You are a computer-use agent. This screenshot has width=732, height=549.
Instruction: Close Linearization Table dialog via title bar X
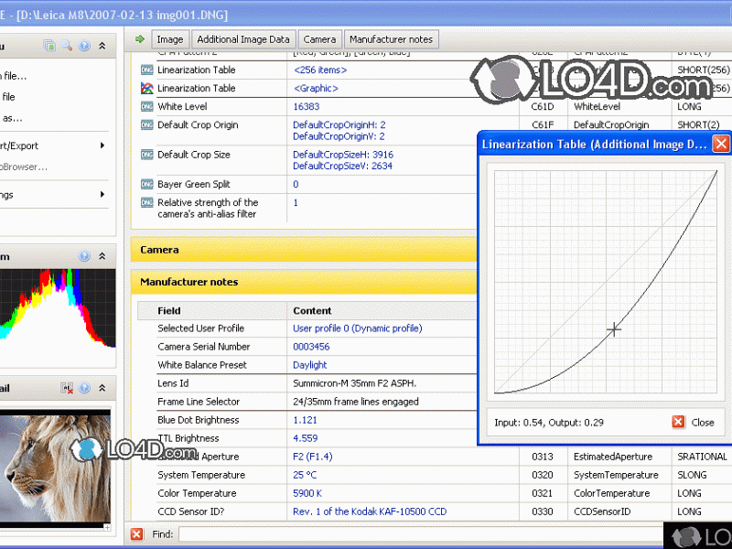[x=720, y=144]
